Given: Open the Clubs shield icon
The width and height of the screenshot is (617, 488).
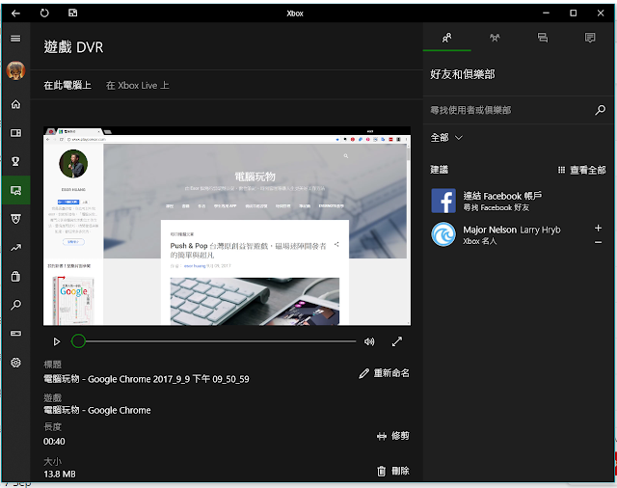Looking at the screenshot, I should 15,219.
